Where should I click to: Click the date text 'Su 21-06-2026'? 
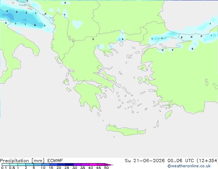[145, 161]
